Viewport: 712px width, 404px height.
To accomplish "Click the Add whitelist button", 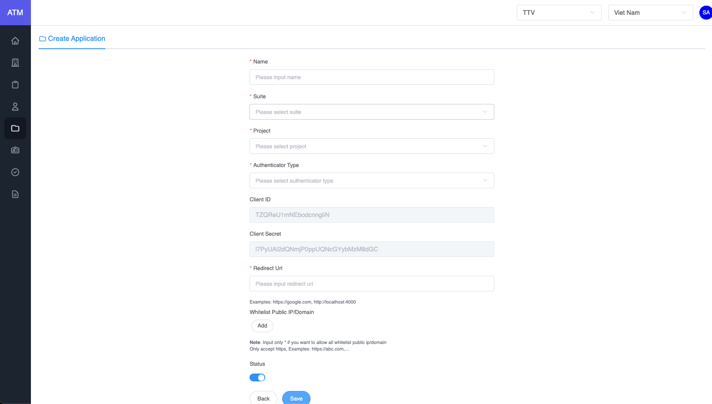I will 262,326.
